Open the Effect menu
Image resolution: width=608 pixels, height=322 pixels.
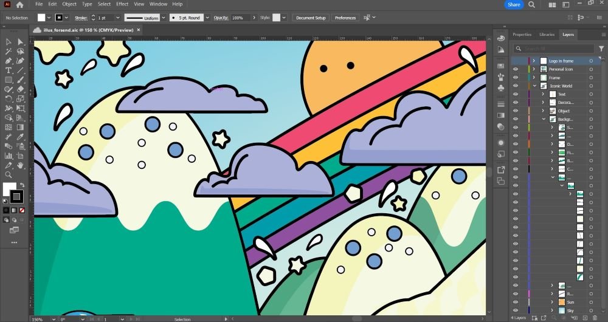tap(122, 4)
